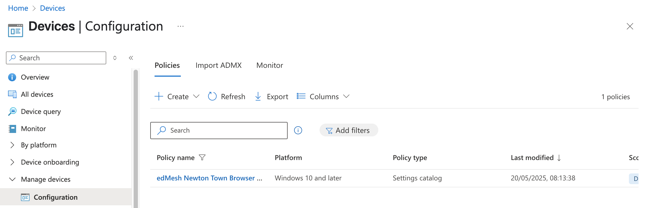
Task: Click the Configuration sidebar icon
Action: [x=25, y=197]
